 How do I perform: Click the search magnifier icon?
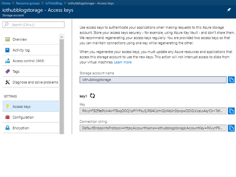coord(7,25)
